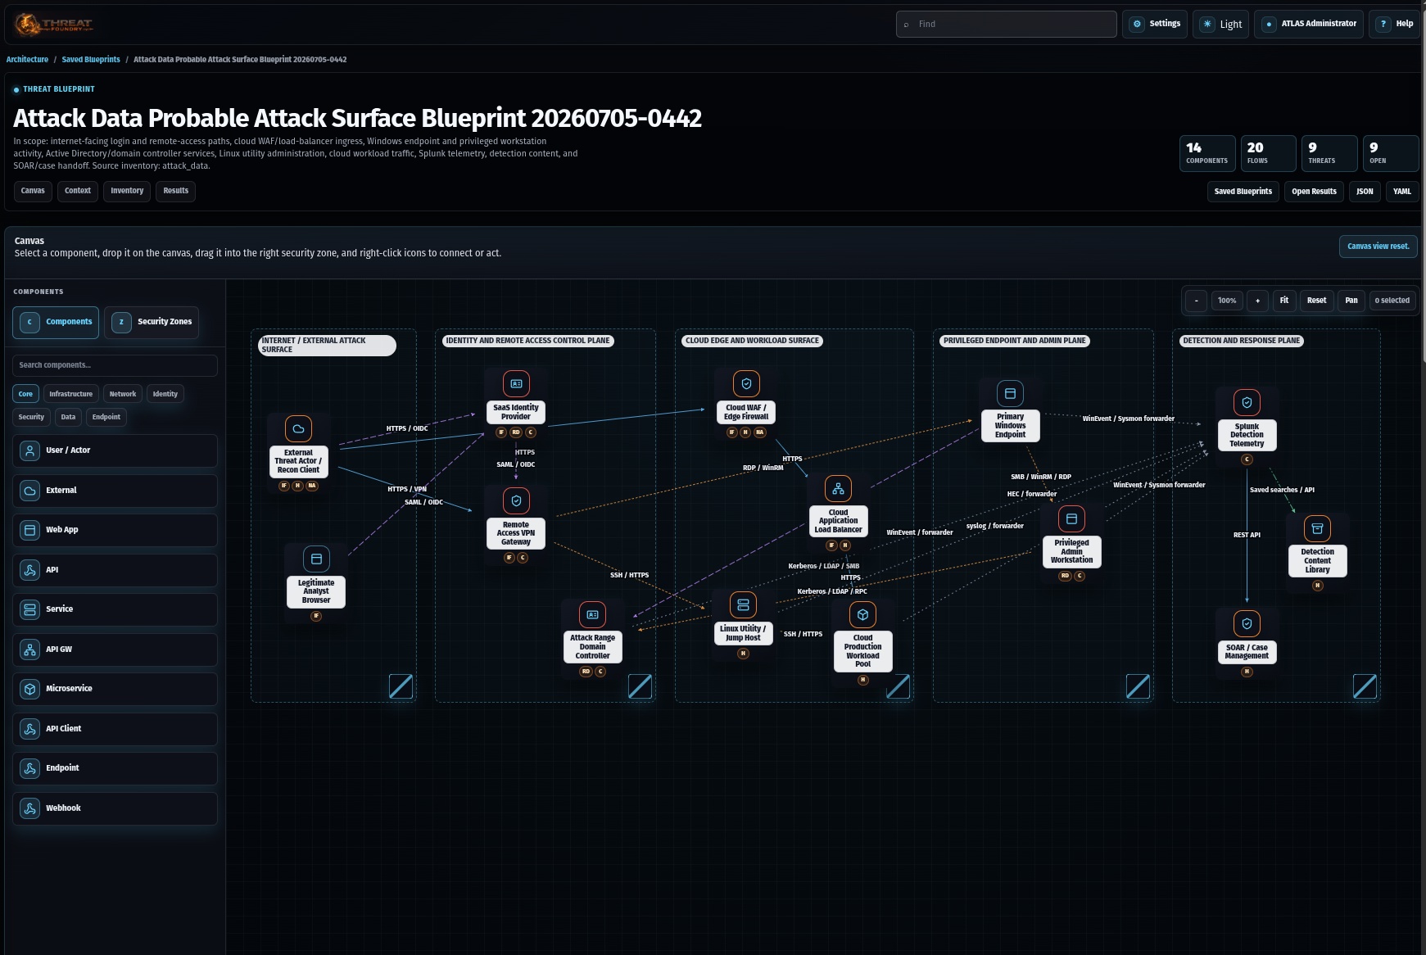Select the Legitimate Analyst Browser icon

pos(316,559)
